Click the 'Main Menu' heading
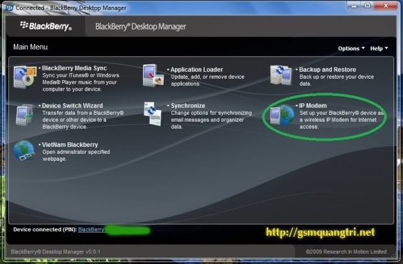The height and width of the screenshot is (264, 403). point(30,47)
